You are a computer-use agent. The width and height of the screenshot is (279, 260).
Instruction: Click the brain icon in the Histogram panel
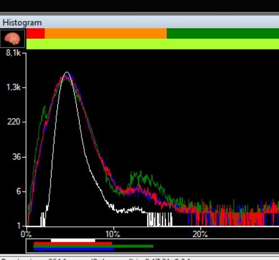(12, 39)
